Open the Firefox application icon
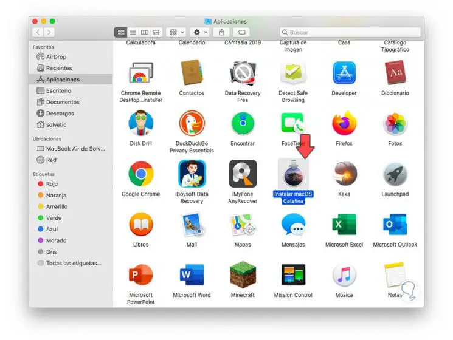Screen dimensions: 453x340 point(344,123)
